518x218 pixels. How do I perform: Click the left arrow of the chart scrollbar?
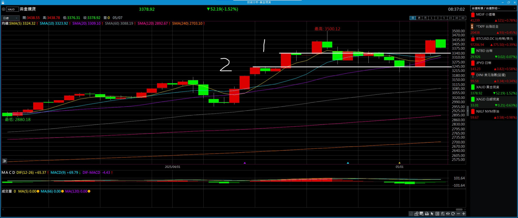3,210
